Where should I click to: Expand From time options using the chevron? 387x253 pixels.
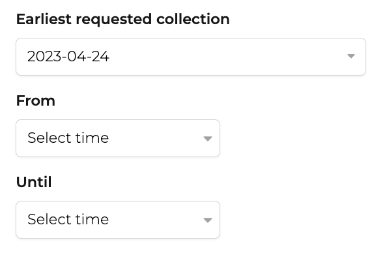click(208, 139)
